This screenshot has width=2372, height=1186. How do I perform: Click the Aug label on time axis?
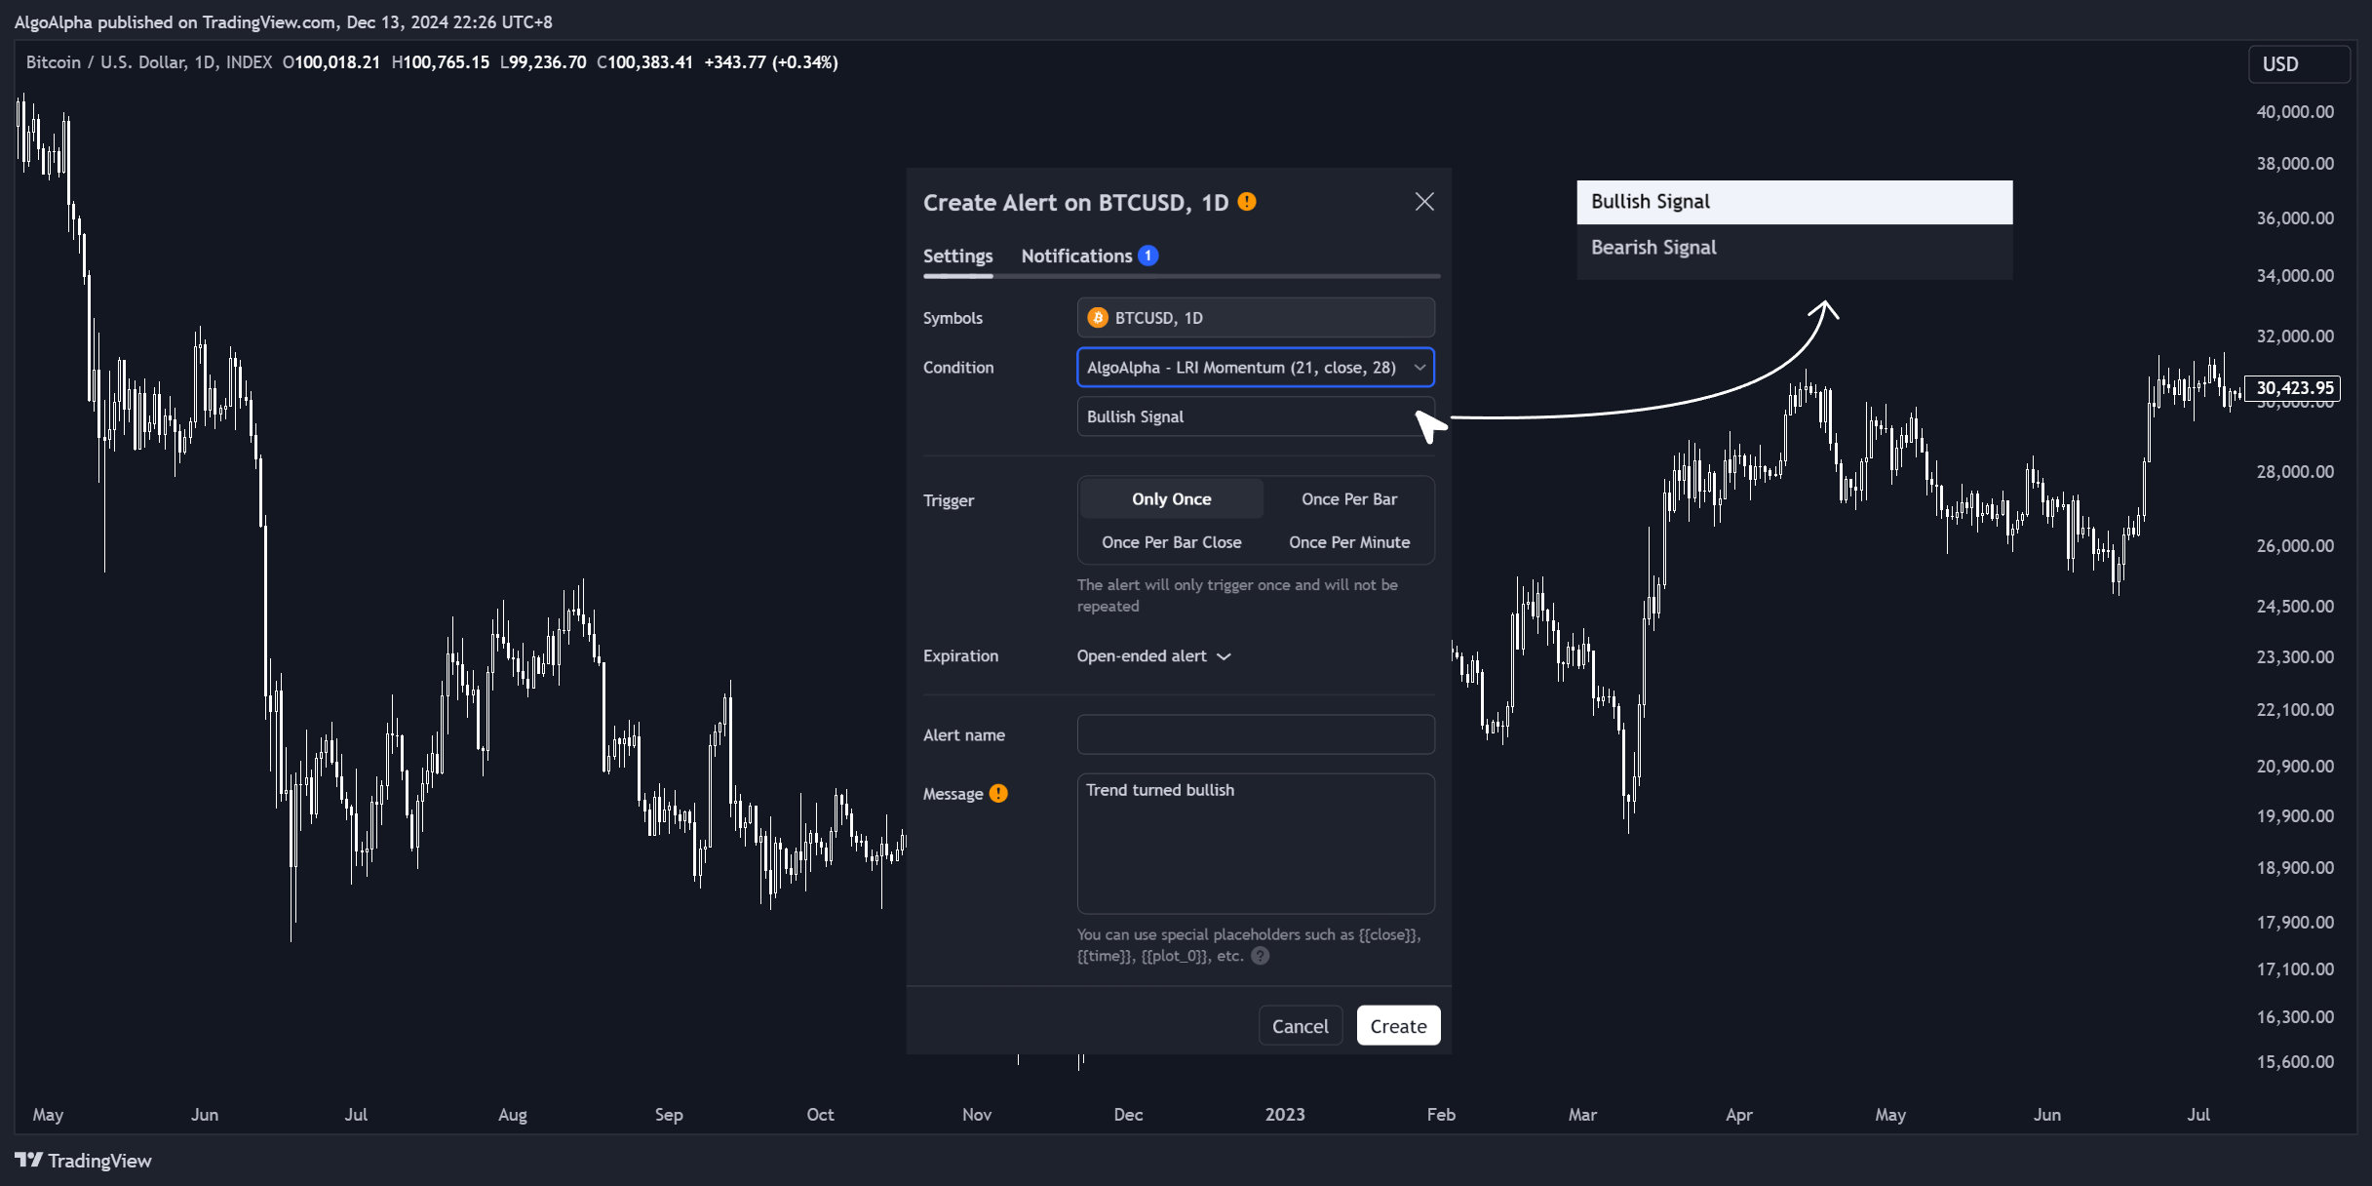[513, 1114]
